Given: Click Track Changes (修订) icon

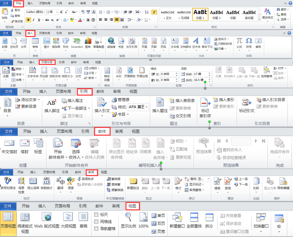Looking at the screenshot, I should [x=178, y=181].
